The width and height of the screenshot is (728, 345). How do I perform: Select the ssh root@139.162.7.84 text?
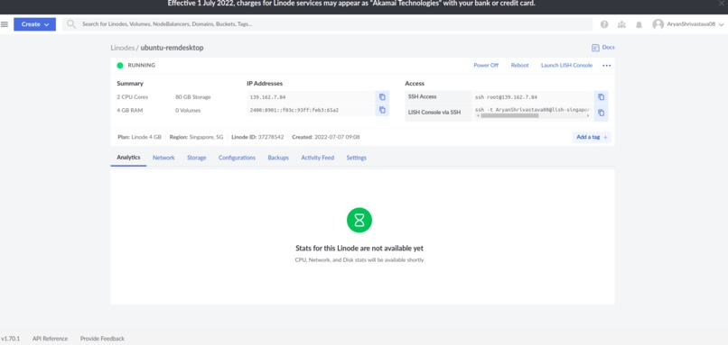(x=506, y=97)
